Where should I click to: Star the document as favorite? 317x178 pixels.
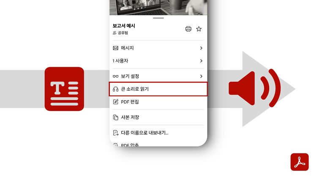point(199,29)
